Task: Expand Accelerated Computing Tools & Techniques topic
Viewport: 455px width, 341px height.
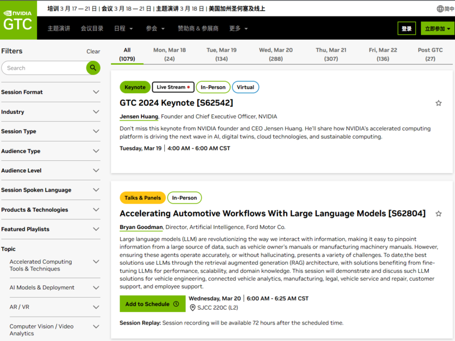Action: [55, 265]
